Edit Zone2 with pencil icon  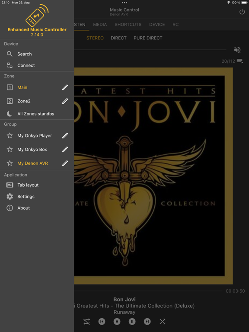coord(65,101)
